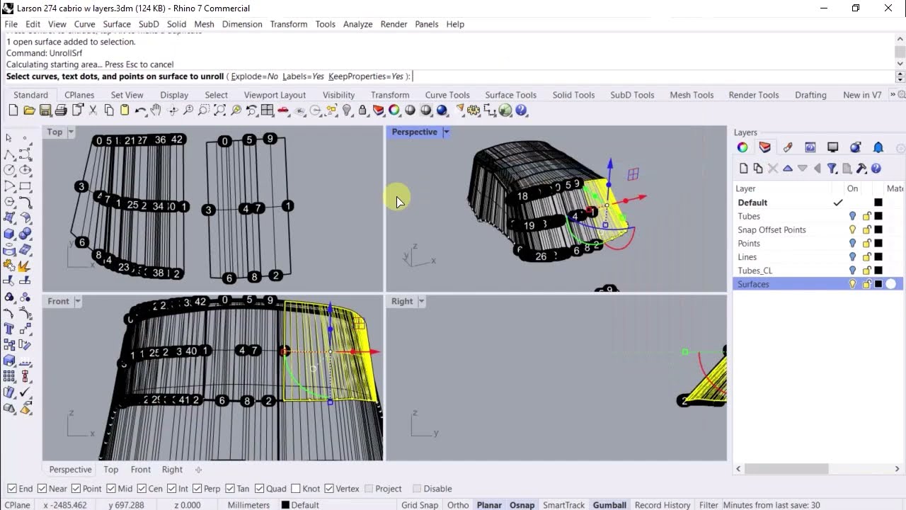Open the Front viewport dropdown arrow
Screen dimensions: 906x510
click(x=77, y=301)
